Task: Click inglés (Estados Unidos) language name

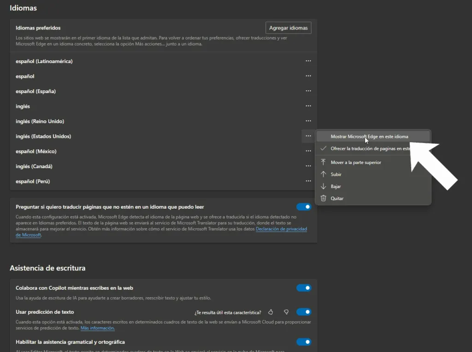Action: (43, 136)
